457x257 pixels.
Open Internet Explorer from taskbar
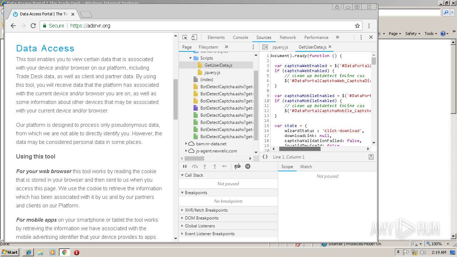(28, 252)
